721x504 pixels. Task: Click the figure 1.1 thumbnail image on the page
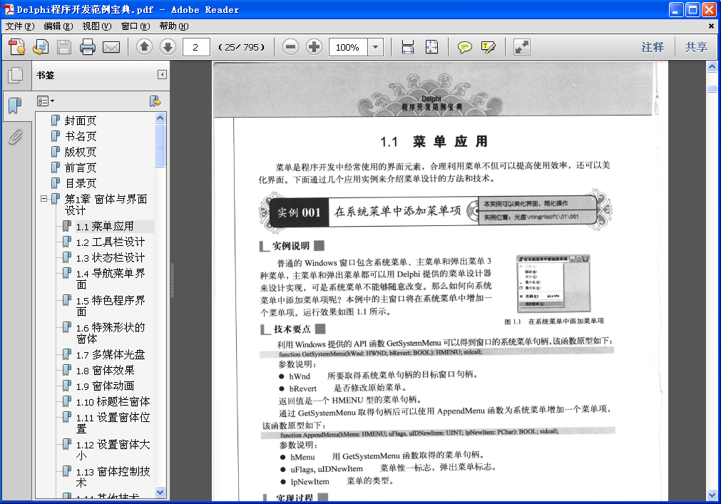[x=553, y=284]
